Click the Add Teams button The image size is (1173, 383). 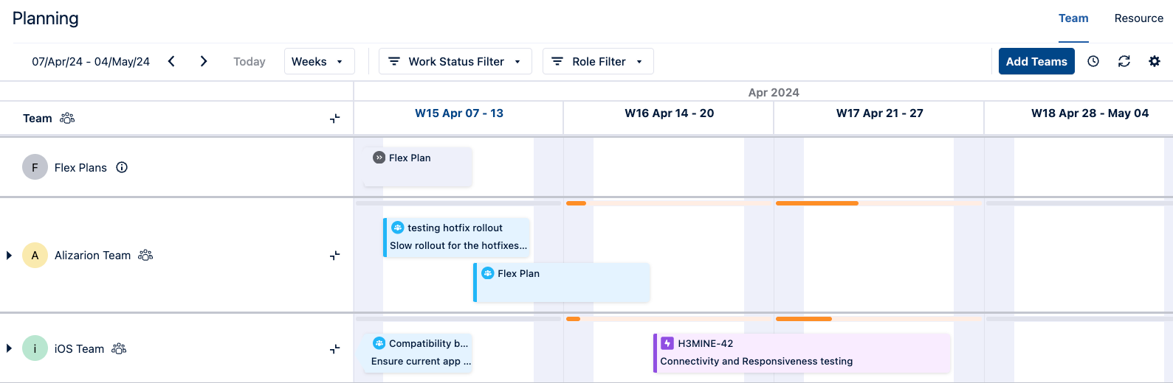click(1036, 62)
